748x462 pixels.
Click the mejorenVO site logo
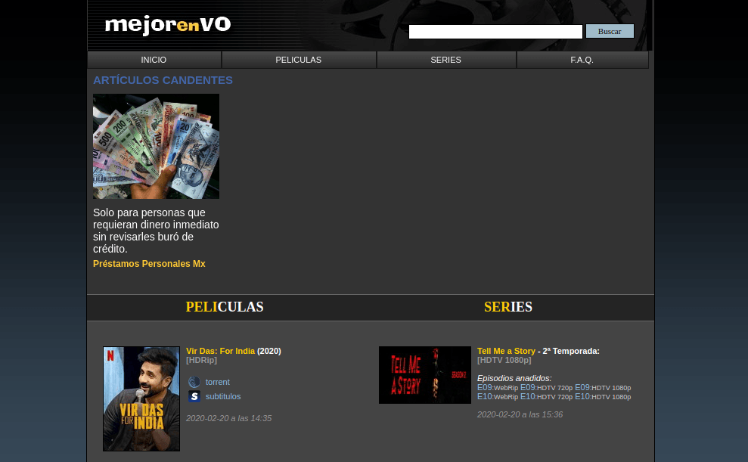click(167, 25)
